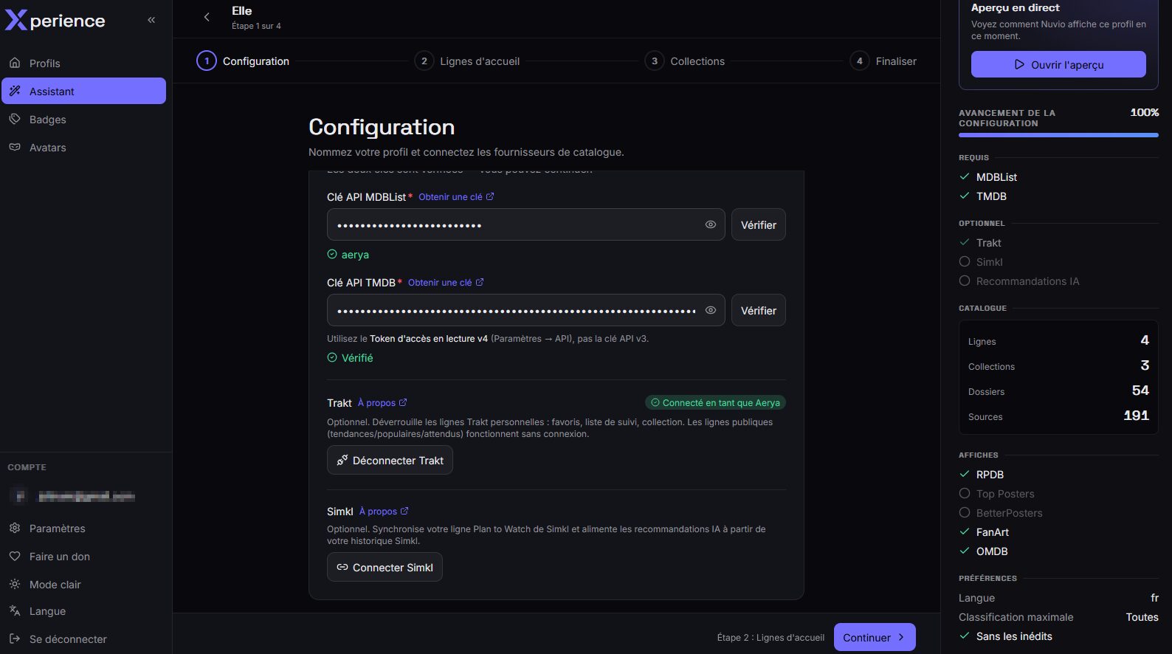Jump to the Finaliser step
The image size is (1172, 654).
pos(883,61)
